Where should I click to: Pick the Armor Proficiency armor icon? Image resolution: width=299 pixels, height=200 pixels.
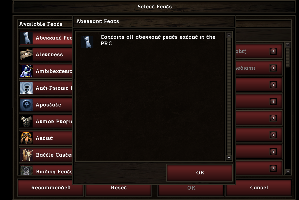(x=26, y=121)
